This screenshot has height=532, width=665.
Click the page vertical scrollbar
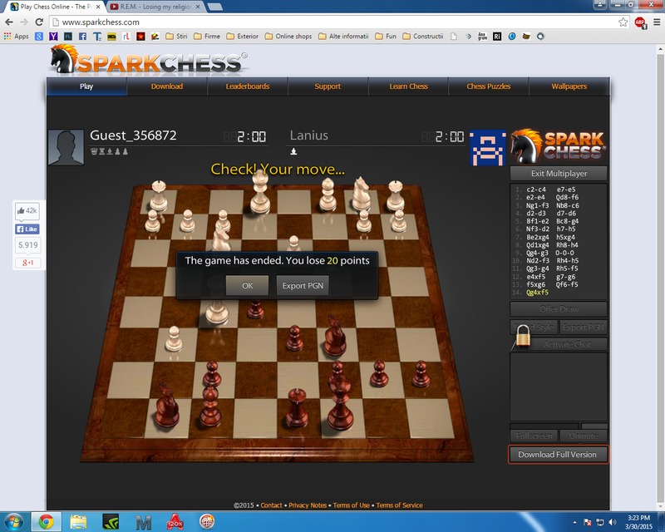(660, 276)
